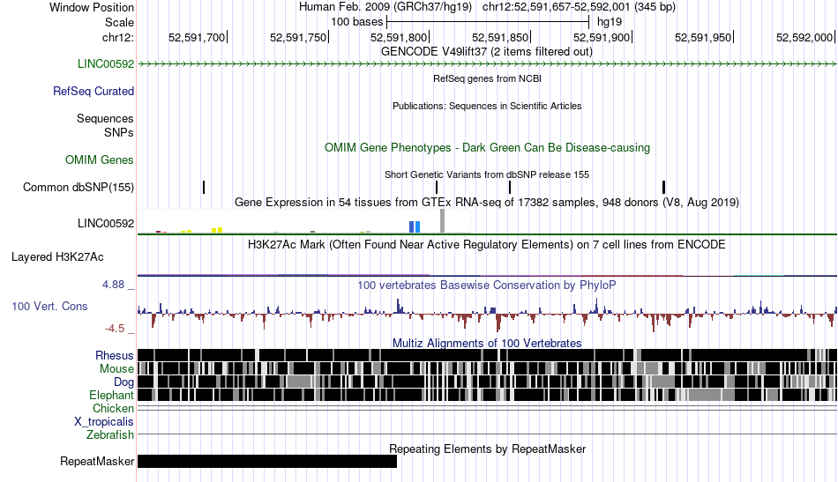Click the Layered H3K27Ac track label
Viewport: 838px width, 482px height.
pyautogui.click(x=57, y=257)
